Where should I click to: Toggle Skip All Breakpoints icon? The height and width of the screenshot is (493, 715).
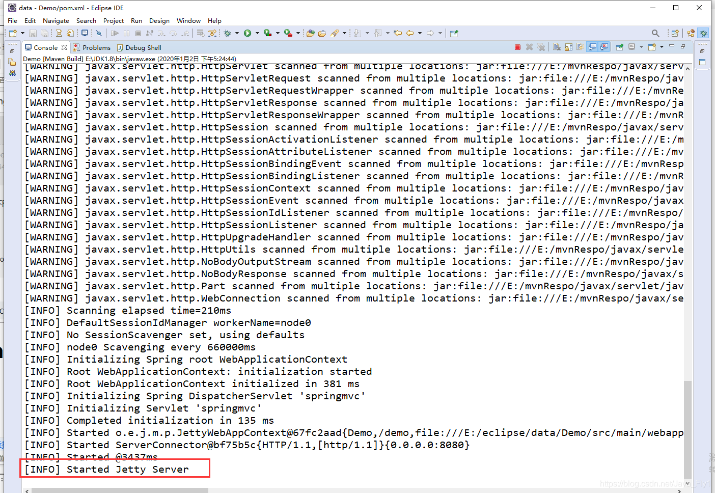click(99, 33)
